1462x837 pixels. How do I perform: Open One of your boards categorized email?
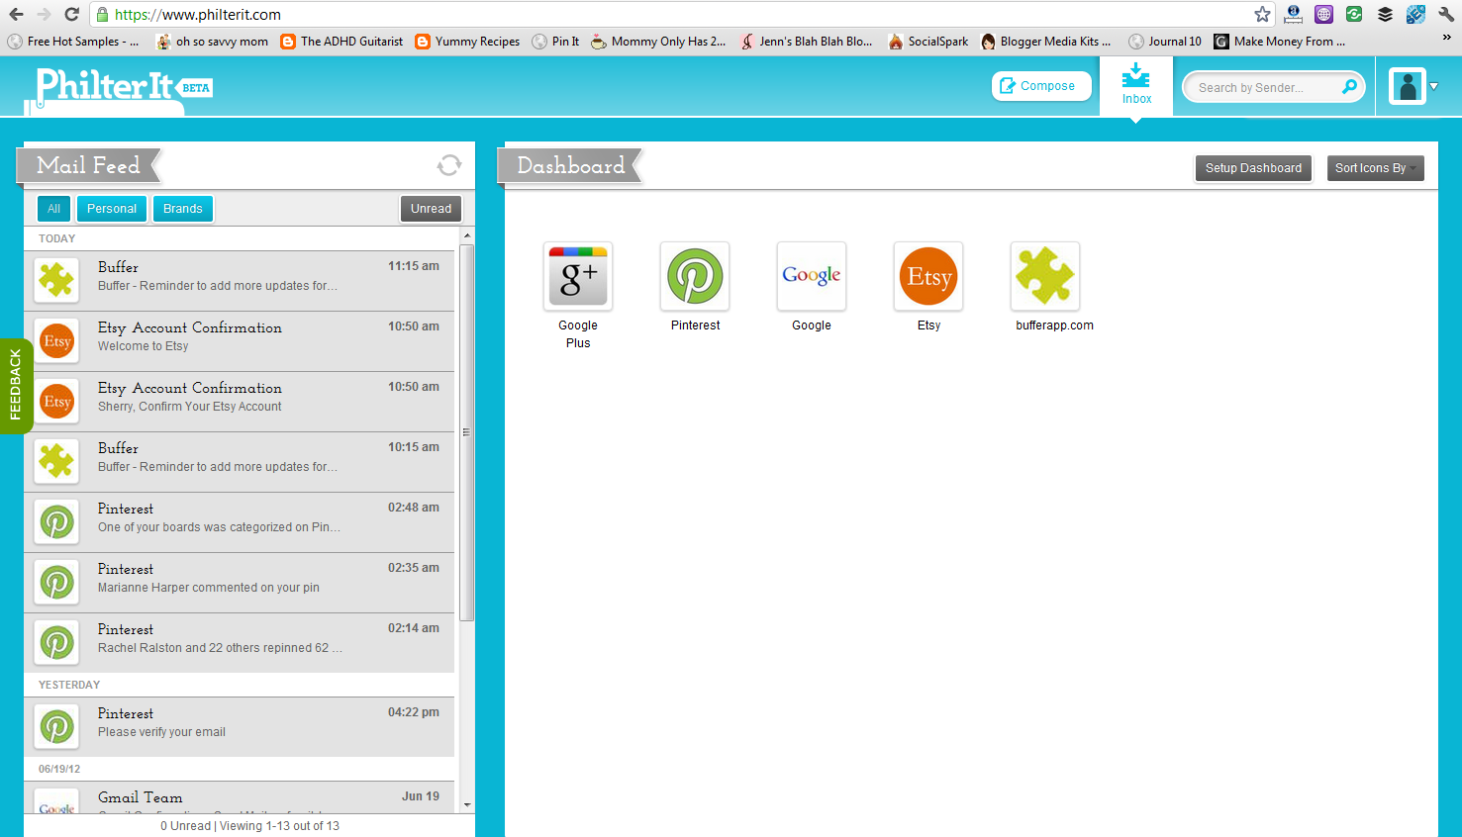pyautogui.click(x=239, y=522)
